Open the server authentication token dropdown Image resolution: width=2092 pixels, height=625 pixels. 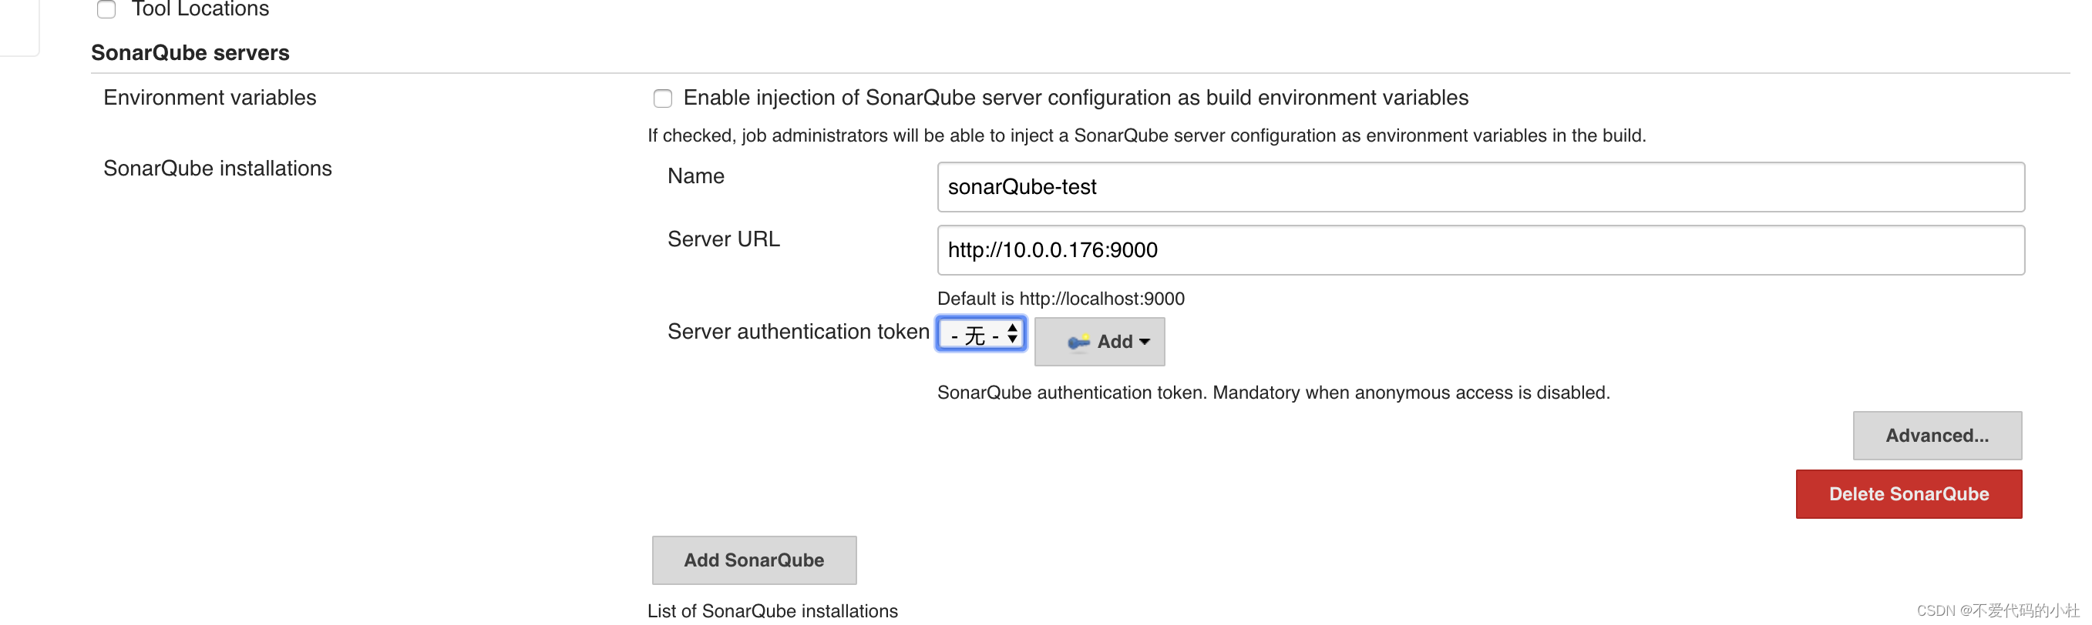[x=981, y=334]
